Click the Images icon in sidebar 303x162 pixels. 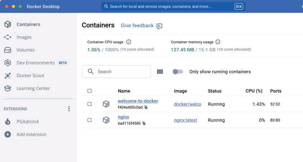tap(8, 37)
